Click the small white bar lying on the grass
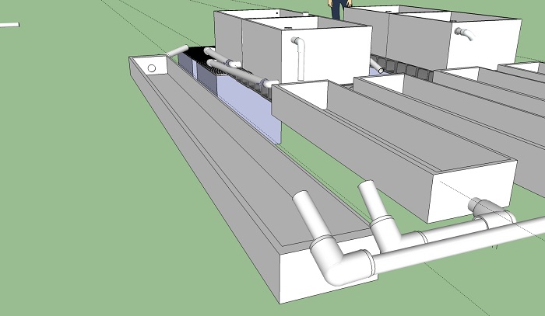 pos(9,25)
